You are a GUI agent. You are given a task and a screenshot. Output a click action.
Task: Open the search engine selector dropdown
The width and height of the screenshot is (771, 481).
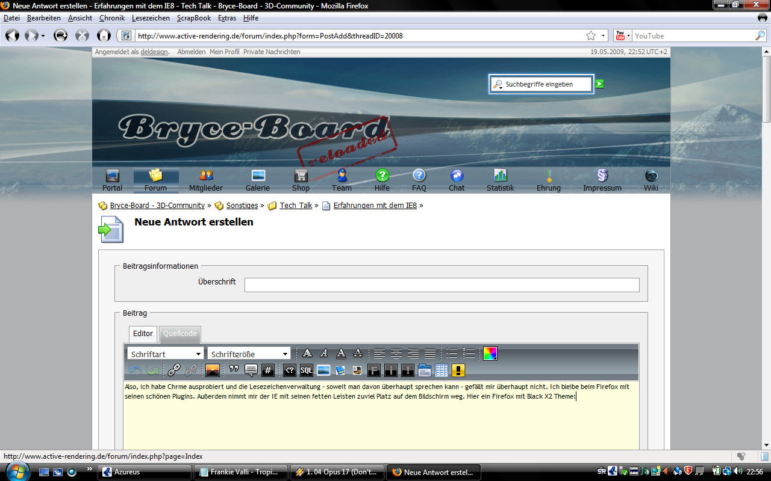(623, 35)
